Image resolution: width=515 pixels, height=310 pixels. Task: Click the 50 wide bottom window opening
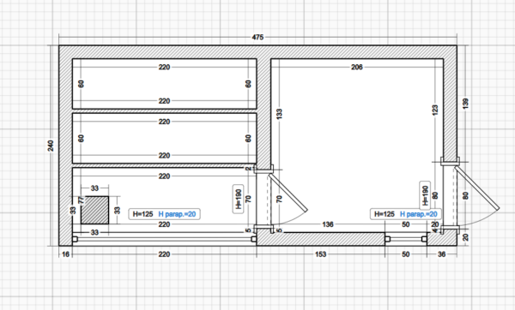click(x=406, y=239)
